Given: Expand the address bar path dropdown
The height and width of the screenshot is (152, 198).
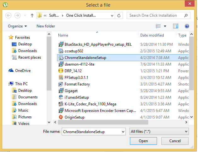Looking at the screenshot, I should point(112,16).
